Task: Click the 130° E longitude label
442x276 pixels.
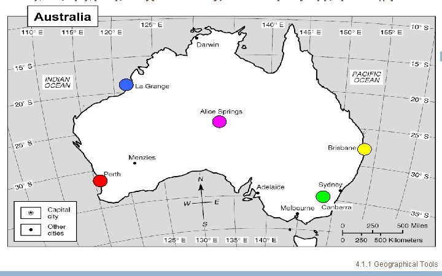Action: (207, 240)
